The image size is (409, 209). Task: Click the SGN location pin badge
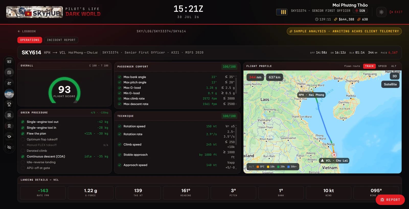(360, 11)
